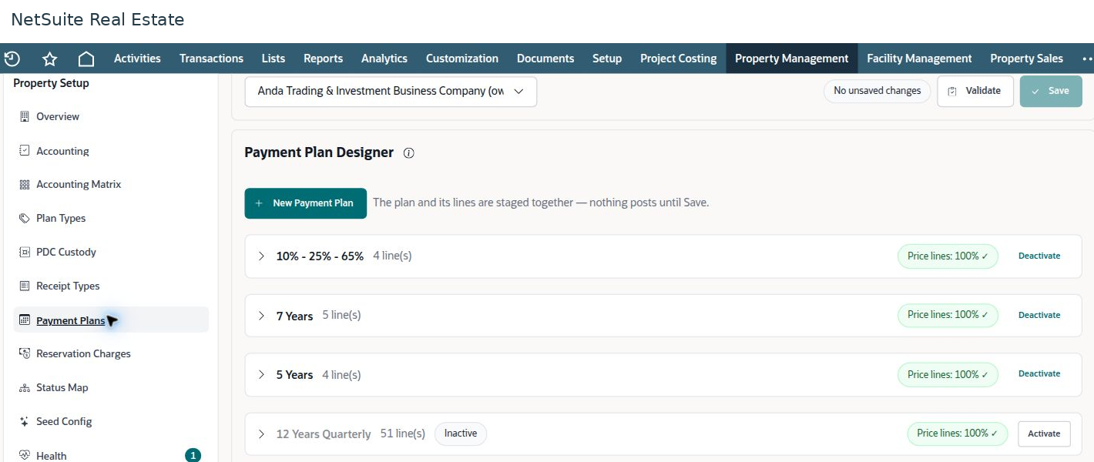1094x462 pixels.
Task: Click Inactive badge on 12 Years Quarterly
Action: tap(461, 434)
